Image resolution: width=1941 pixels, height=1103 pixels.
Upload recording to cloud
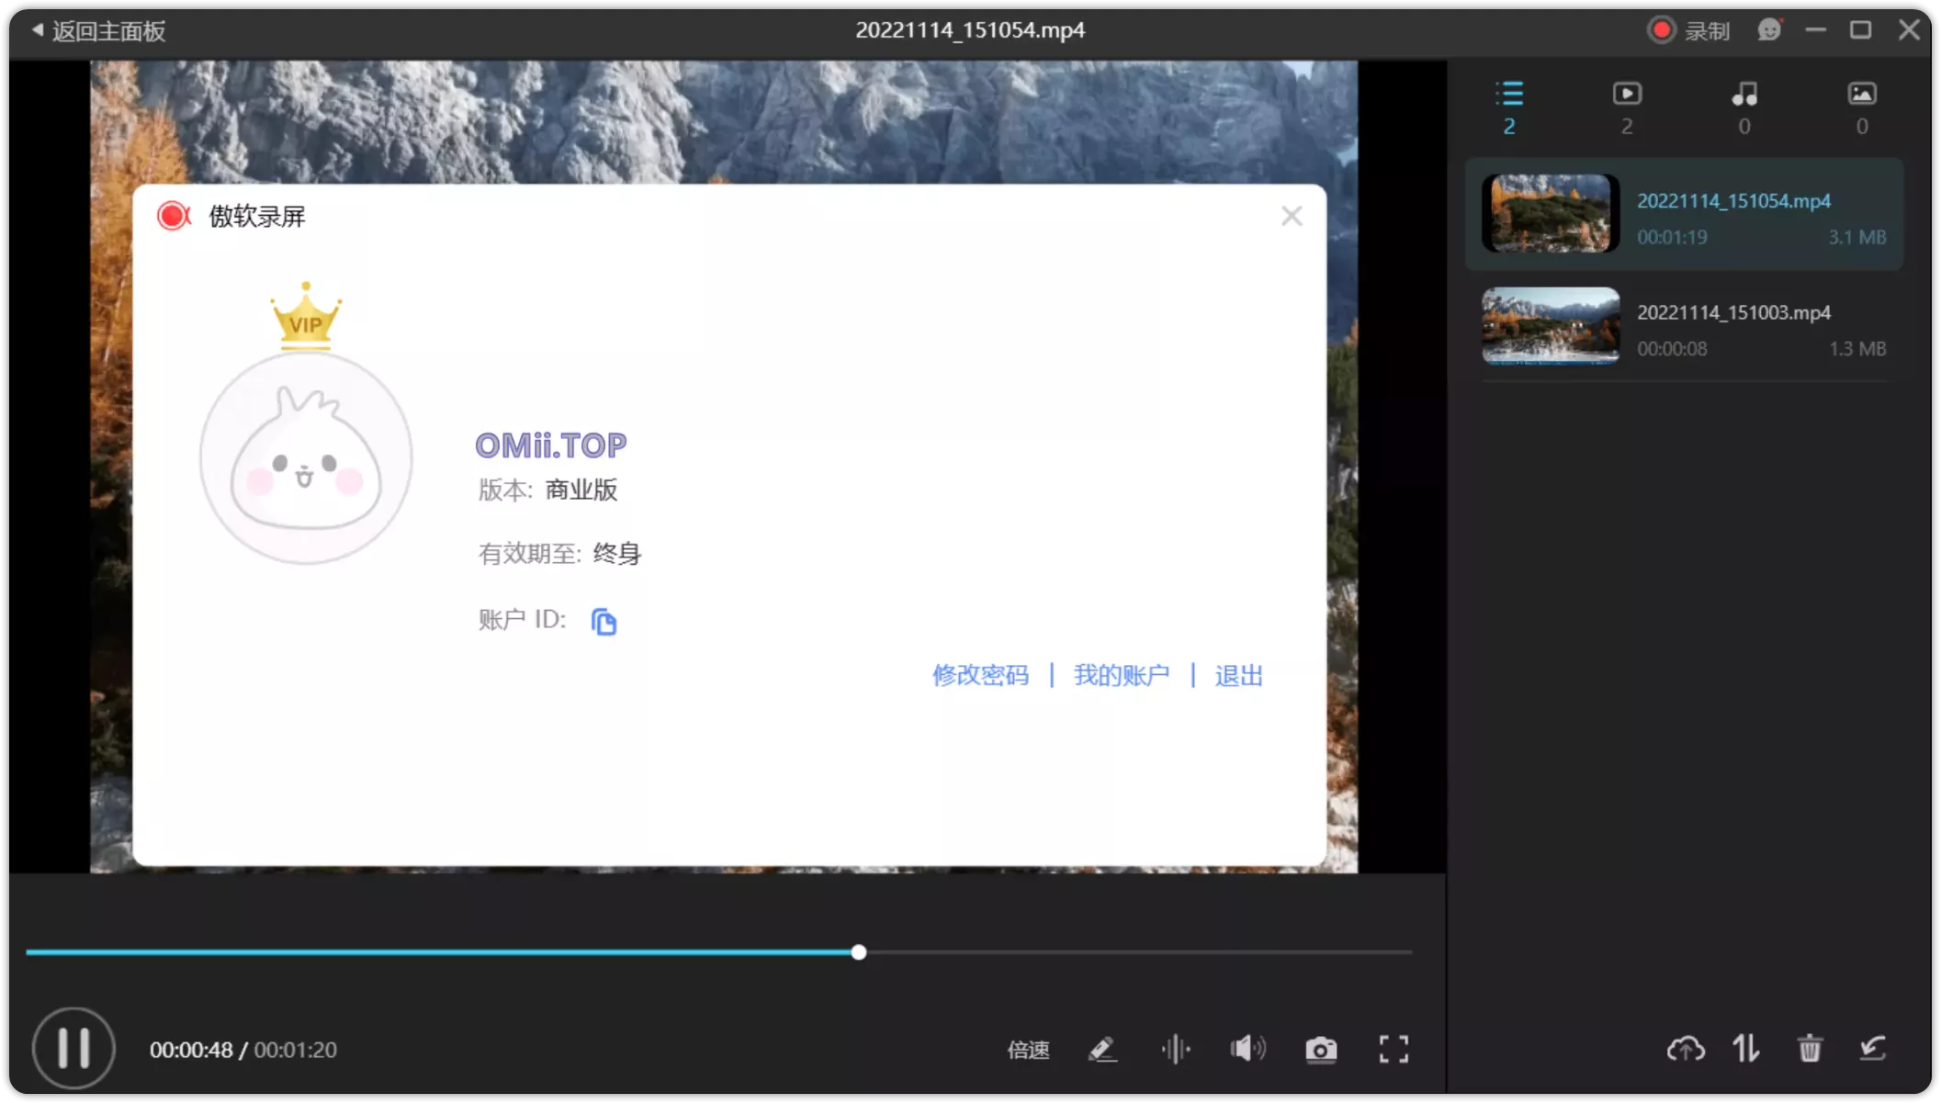(1685, 1048)
